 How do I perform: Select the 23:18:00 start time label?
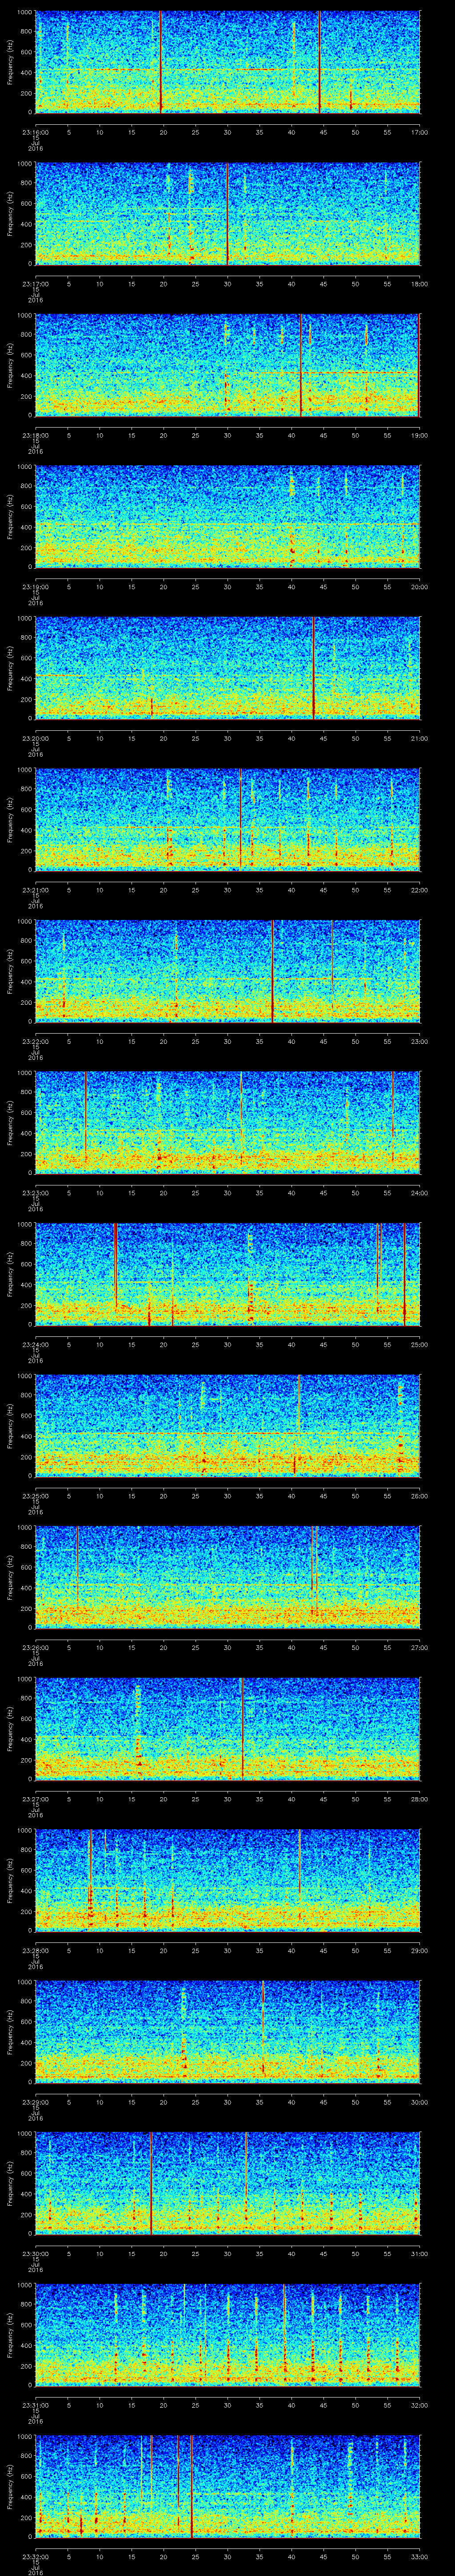[x=35, y=435]
